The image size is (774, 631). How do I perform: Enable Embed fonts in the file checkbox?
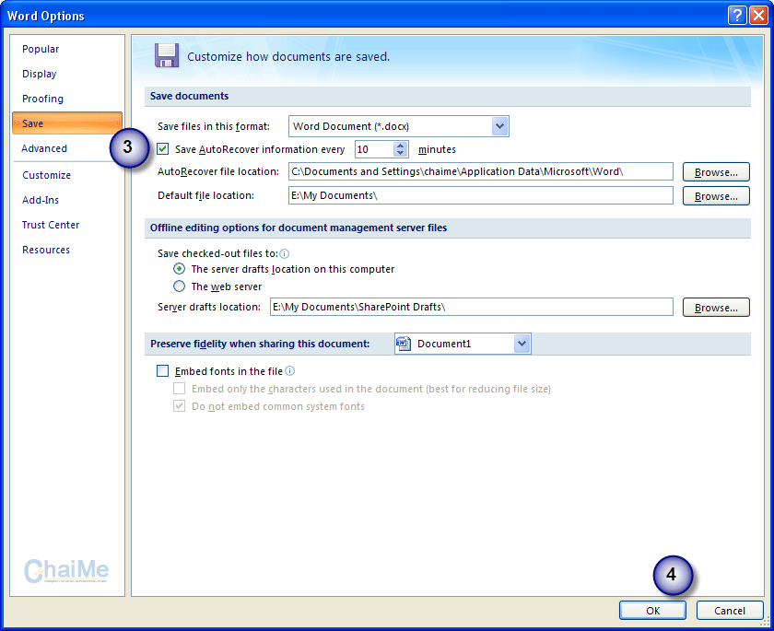[163, 371]
